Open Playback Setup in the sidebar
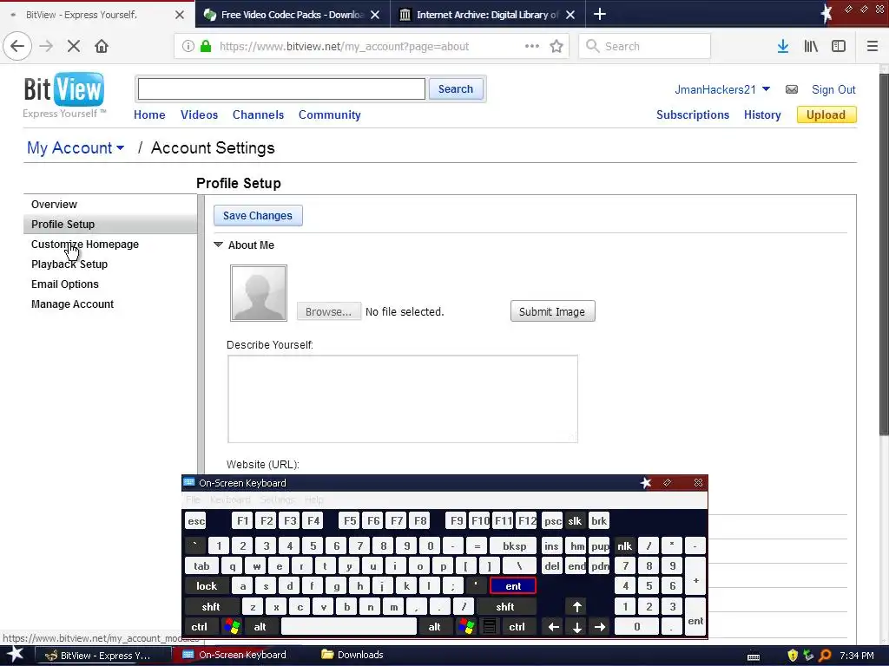Viewport: 889px width, 666px height. pos(69,264)
